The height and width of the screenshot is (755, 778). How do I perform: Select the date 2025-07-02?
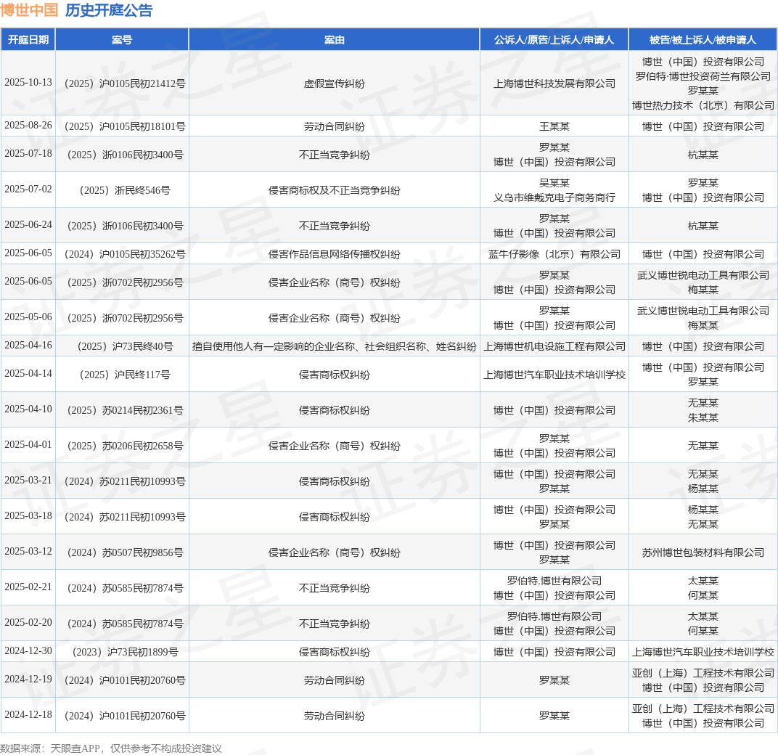28,189
